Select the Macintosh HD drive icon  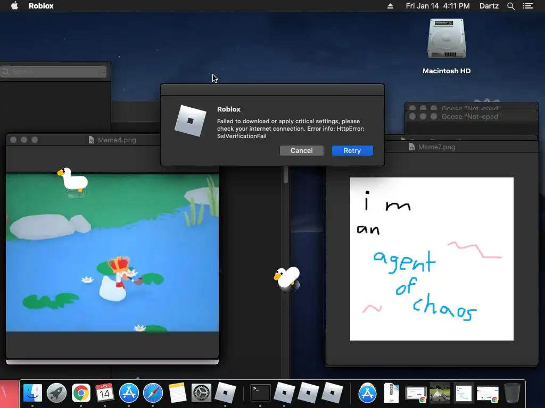point(447,38)
